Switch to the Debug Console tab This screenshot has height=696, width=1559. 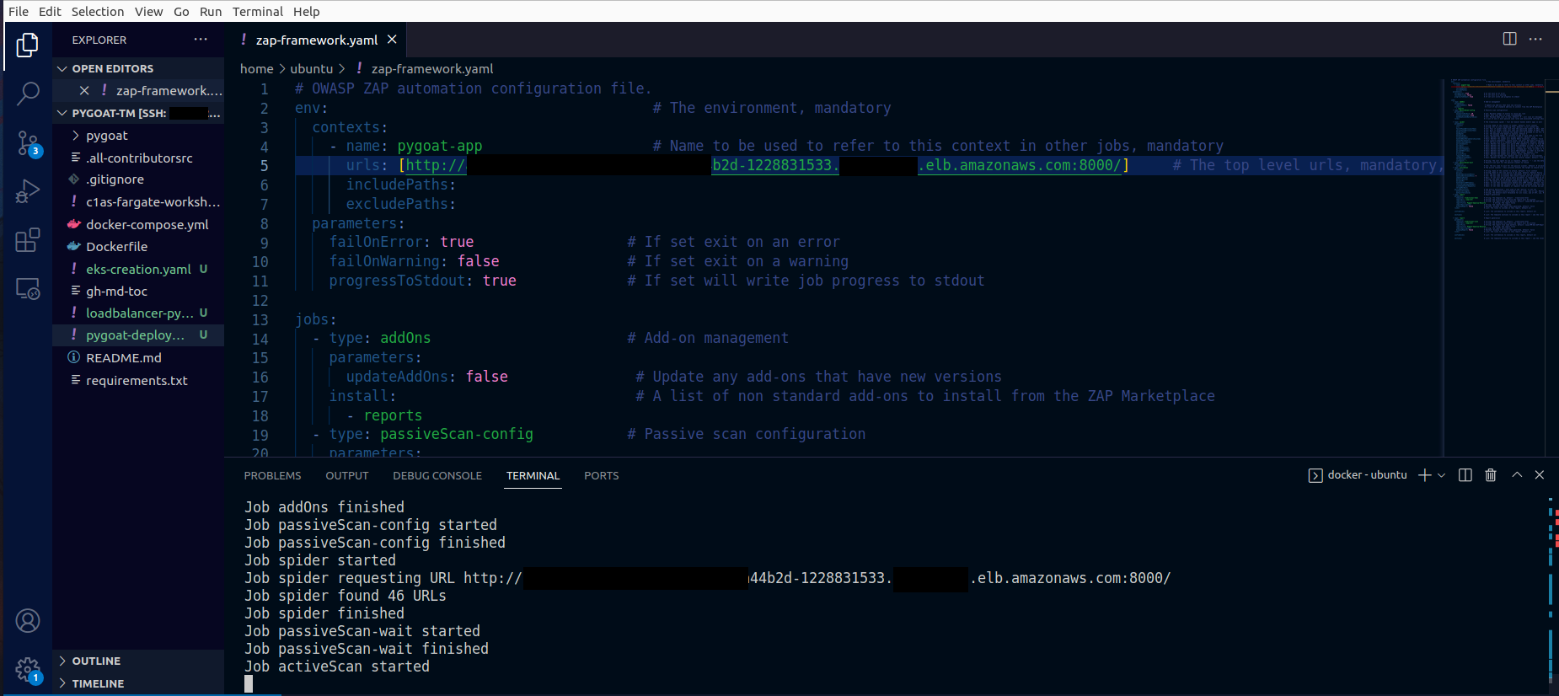click(437, 475)
